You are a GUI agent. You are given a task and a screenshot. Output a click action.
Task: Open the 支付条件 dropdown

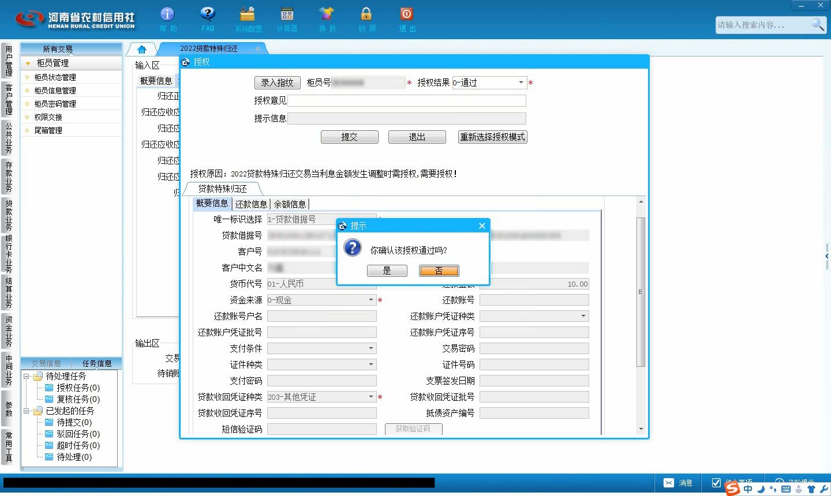(x=371, y=348)
